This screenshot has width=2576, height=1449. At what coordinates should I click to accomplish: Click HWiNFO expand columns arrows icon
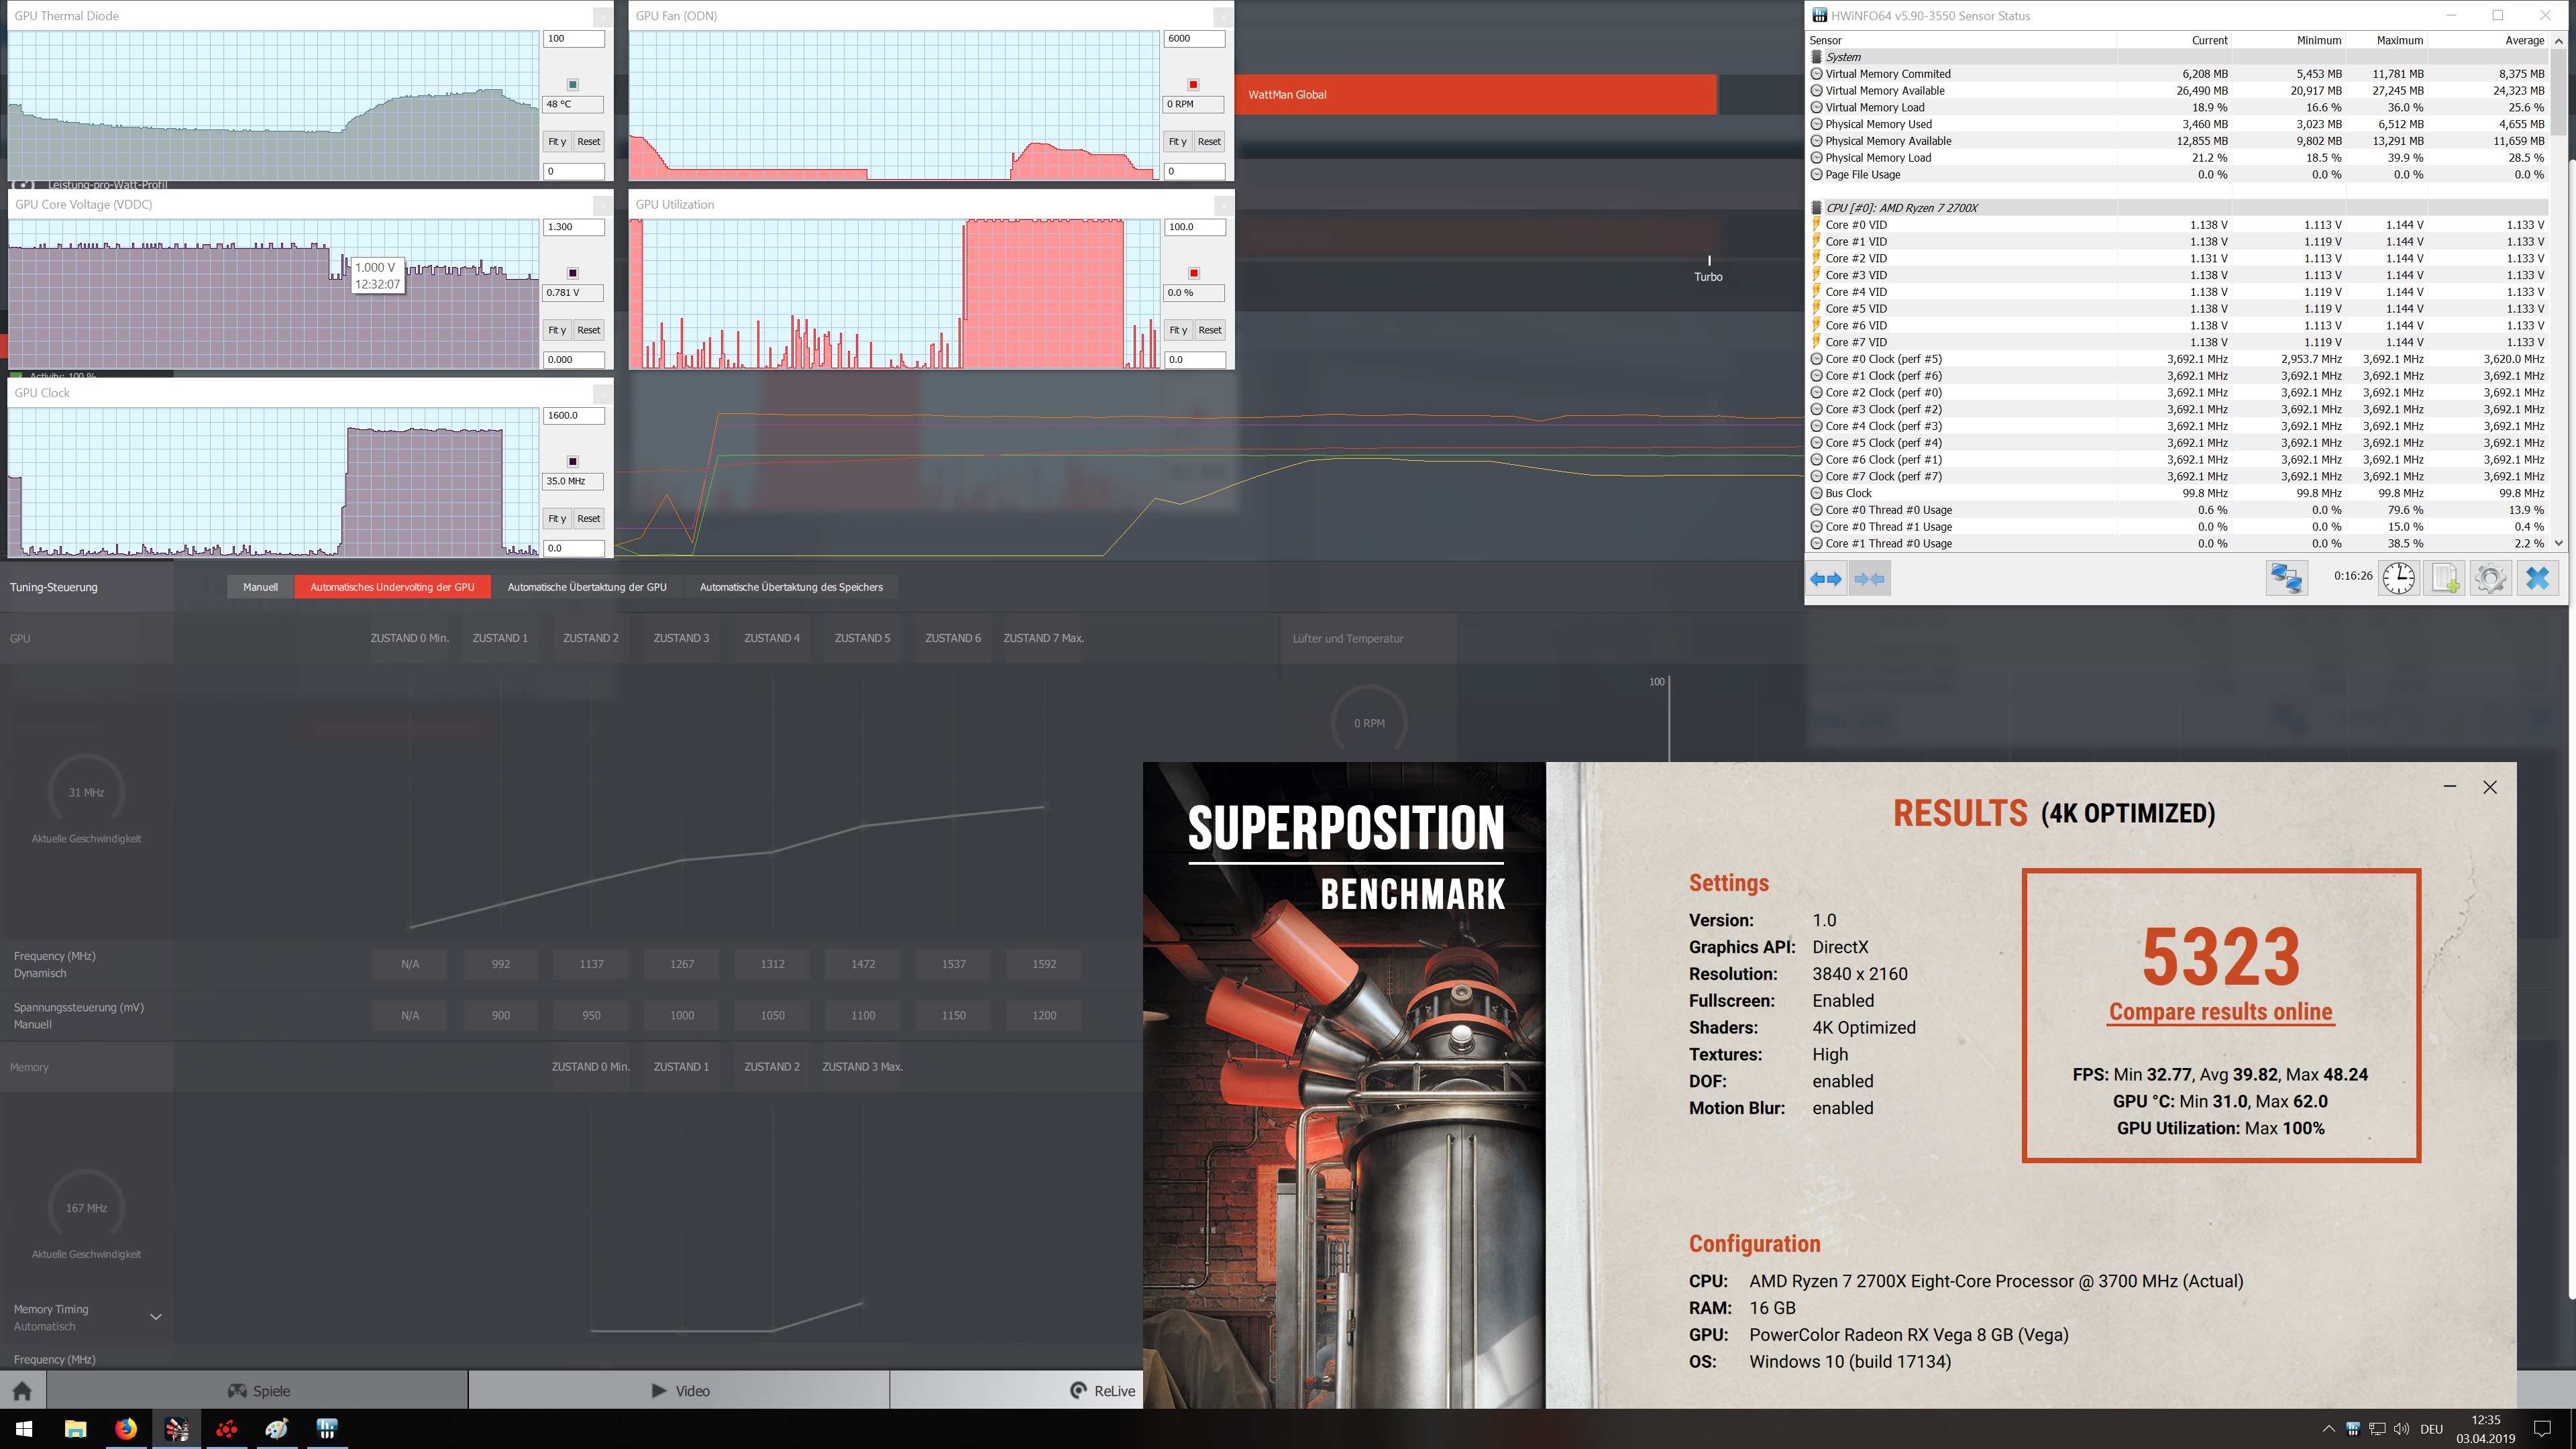pyautogui.click(x=1826, y=578)
